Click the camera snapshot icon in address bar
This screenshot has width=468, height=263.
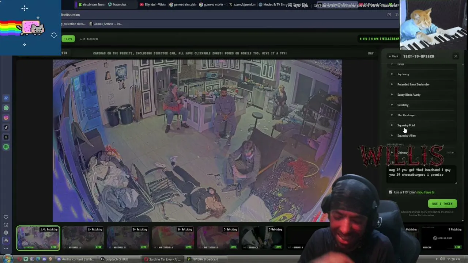(x=396, y=15)
